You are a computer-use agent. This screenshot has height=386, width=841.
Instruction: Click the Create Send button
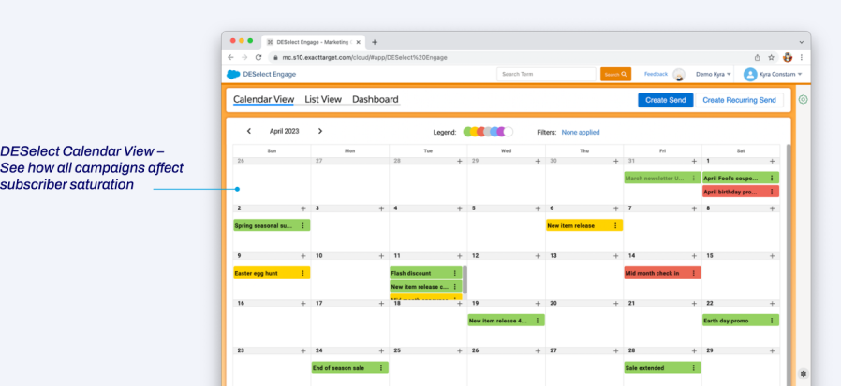[x=666, y=100]
